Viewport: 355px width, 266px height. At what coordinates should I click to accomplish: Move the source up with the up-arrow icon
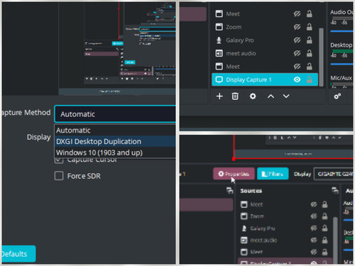pos(271,96)
